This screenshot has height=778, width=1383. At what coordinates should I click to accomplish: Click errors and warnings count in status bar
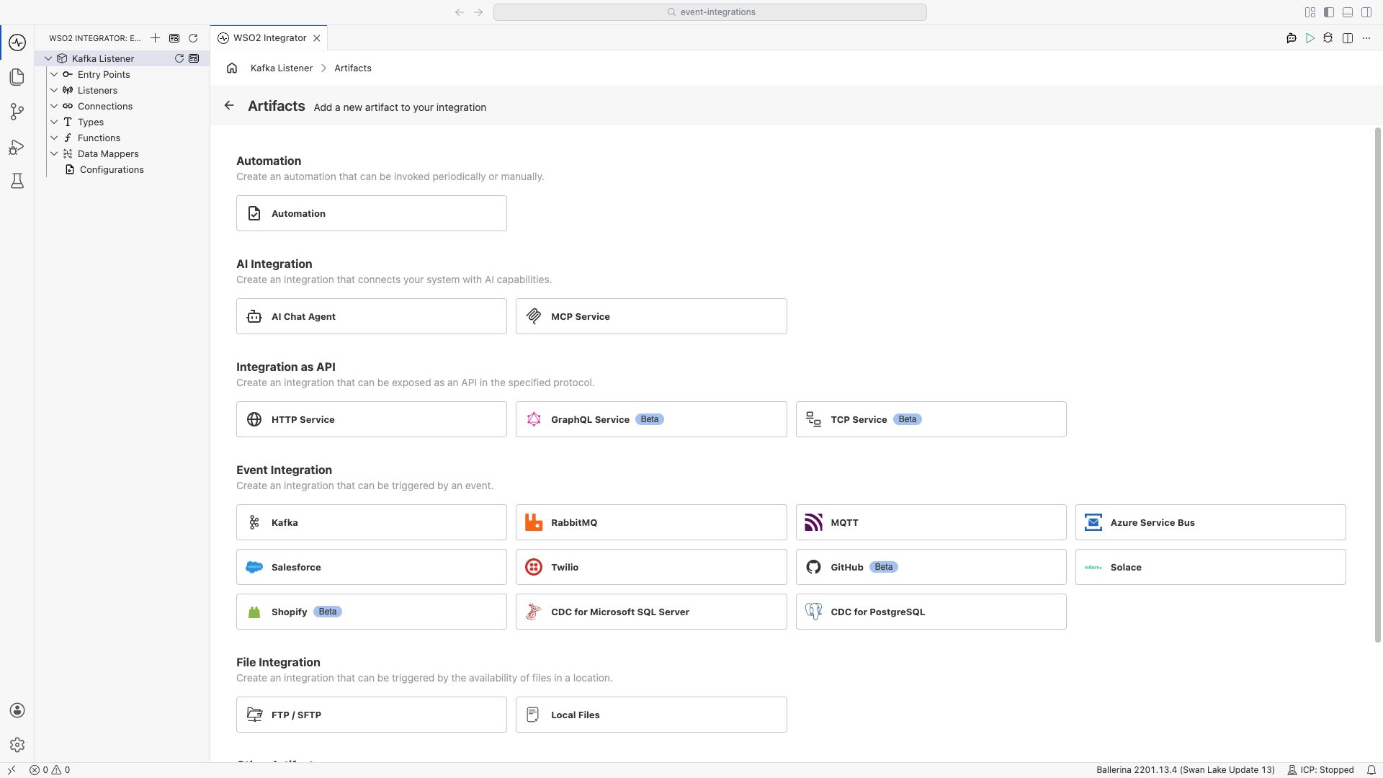[50, 770]
